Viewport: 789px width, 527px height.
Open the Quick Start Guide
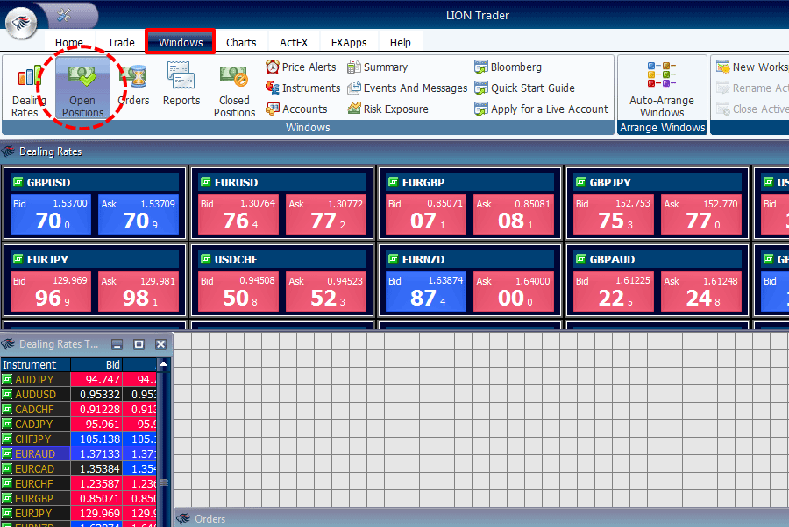tap(524, 88)
